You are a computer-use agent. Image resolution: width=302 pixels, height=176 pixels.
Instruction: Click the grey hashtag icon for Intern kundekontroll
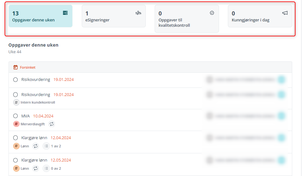tap(16, 102)
